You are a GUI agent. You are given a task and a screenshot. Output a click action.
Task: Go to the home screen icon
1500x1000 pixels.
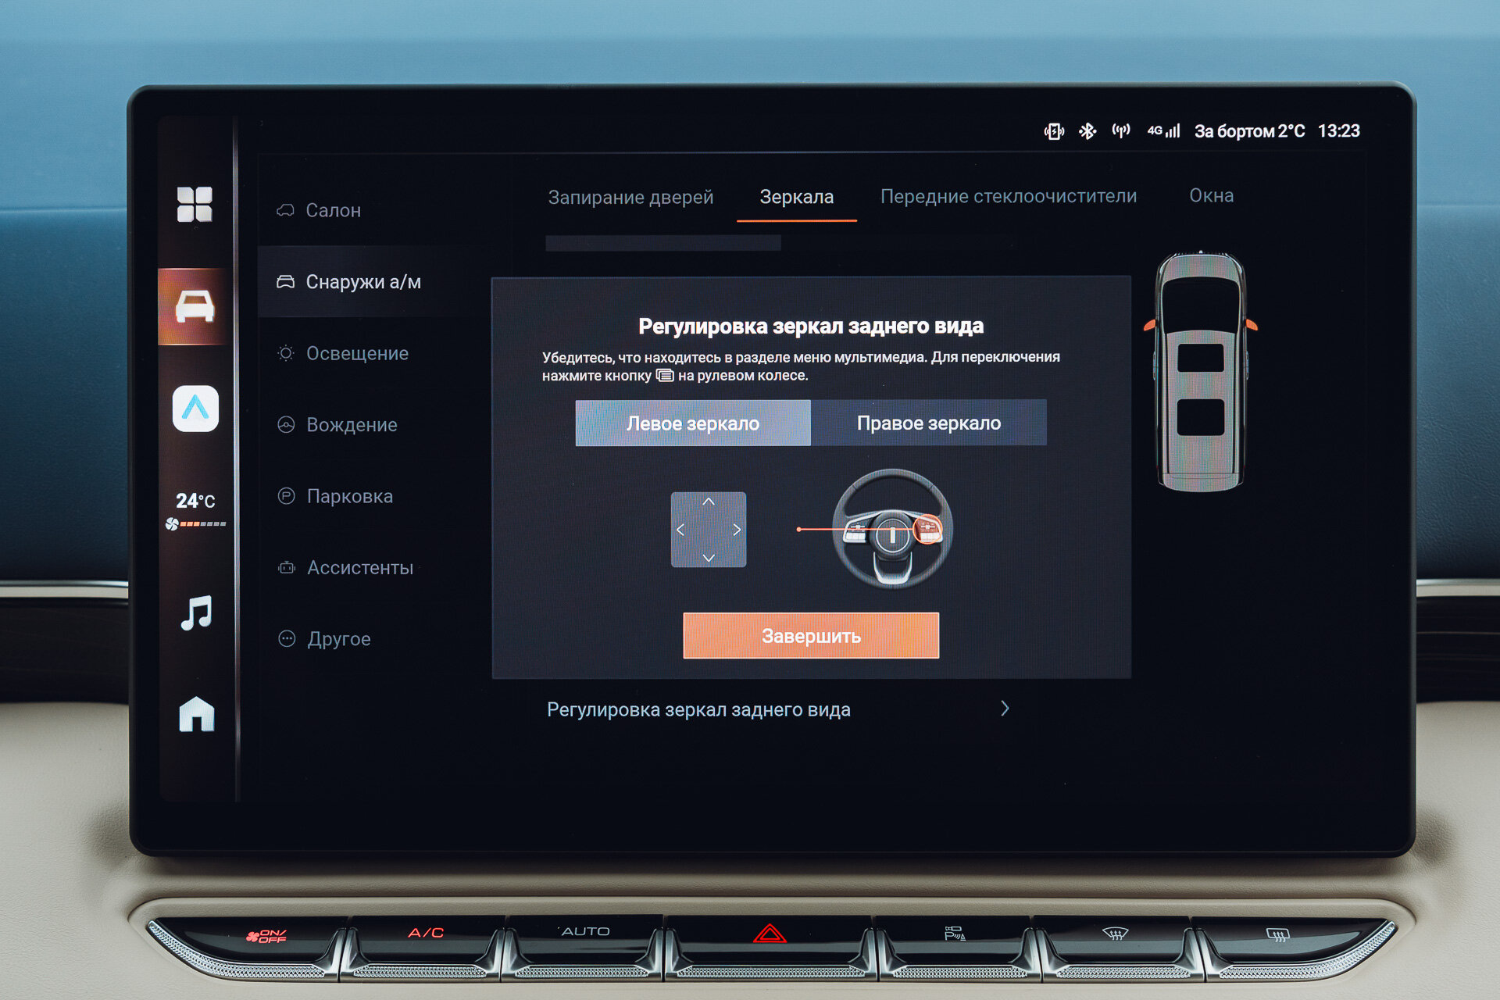[x=196, y=714]
